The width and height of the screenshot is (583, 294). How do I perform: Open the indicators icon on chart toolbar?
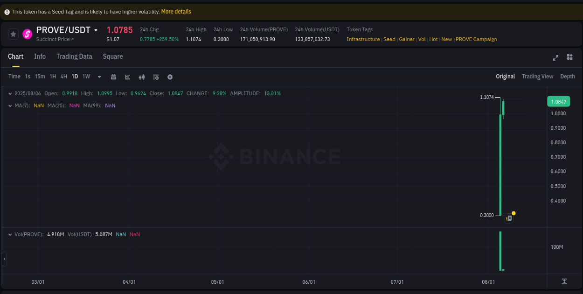(x=142, y=77)
